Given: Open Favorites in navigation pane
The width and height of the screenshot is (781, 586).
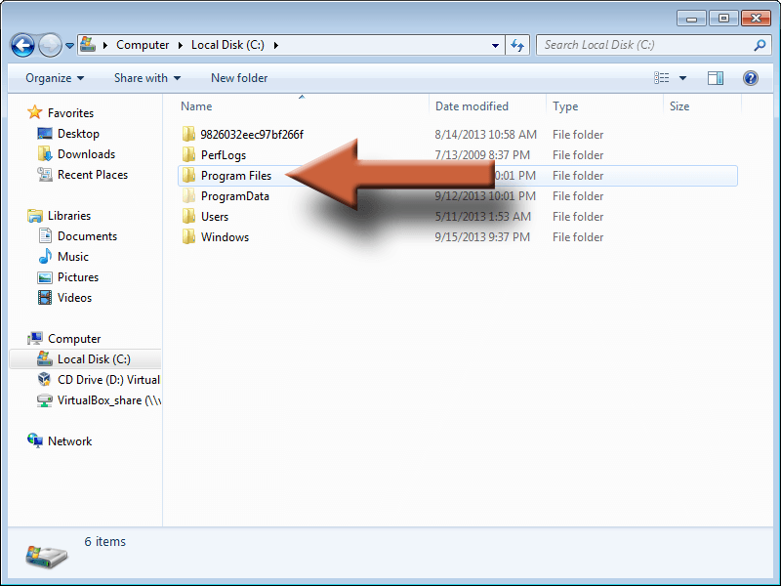Looking at the screenshot, I should [x=70, y=113].
